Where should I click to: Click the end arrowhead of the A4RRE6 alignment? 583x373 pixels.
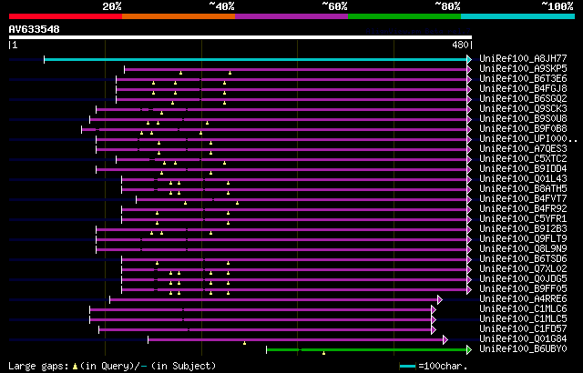[440, 300]
